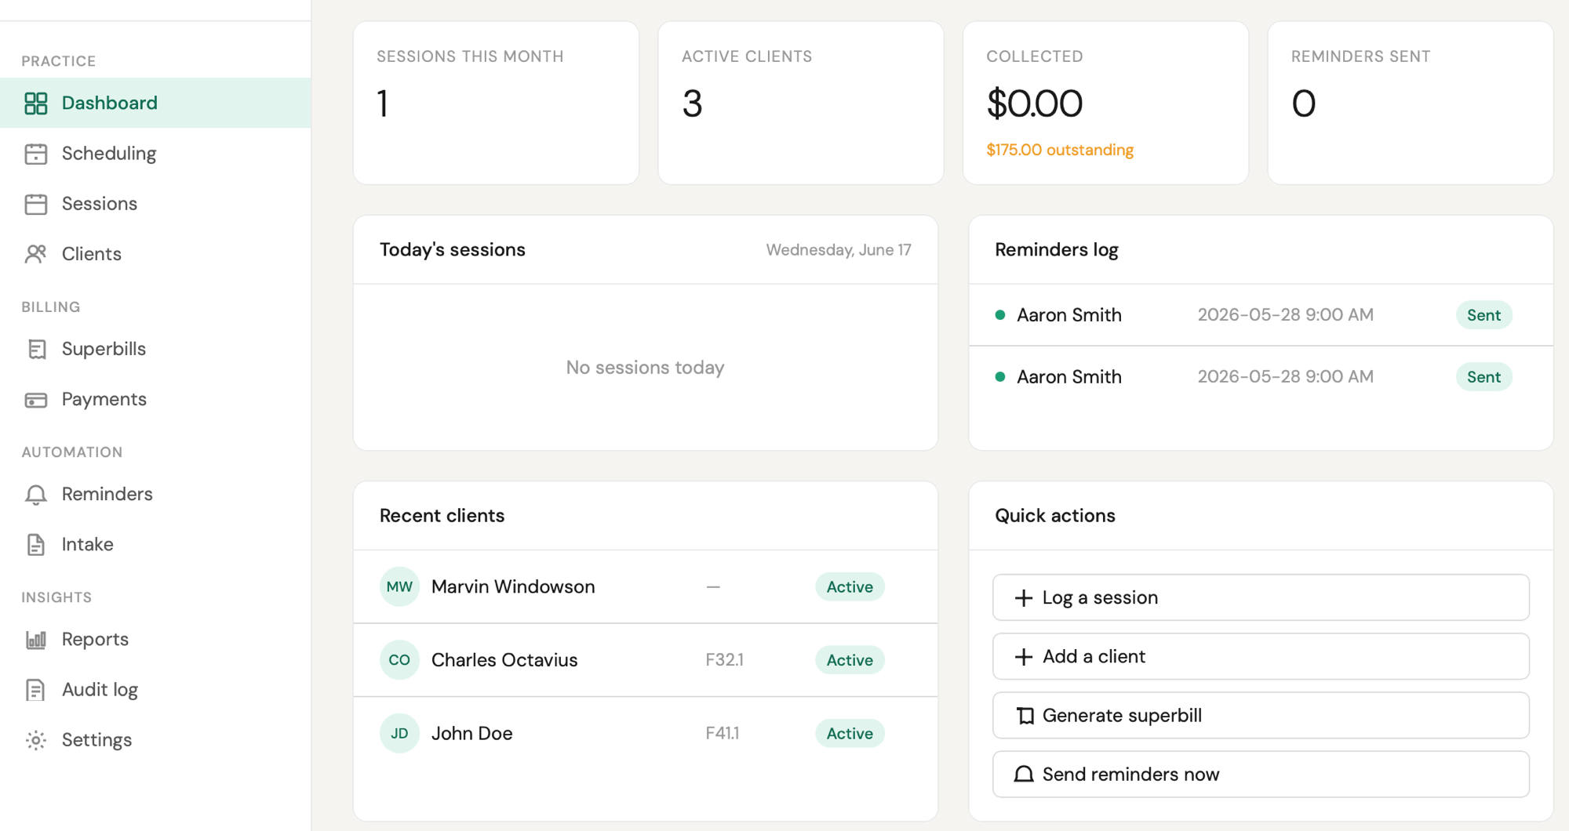Open Reports under Insights
The height and width of the screenshot is (831, 1569).
155,639
